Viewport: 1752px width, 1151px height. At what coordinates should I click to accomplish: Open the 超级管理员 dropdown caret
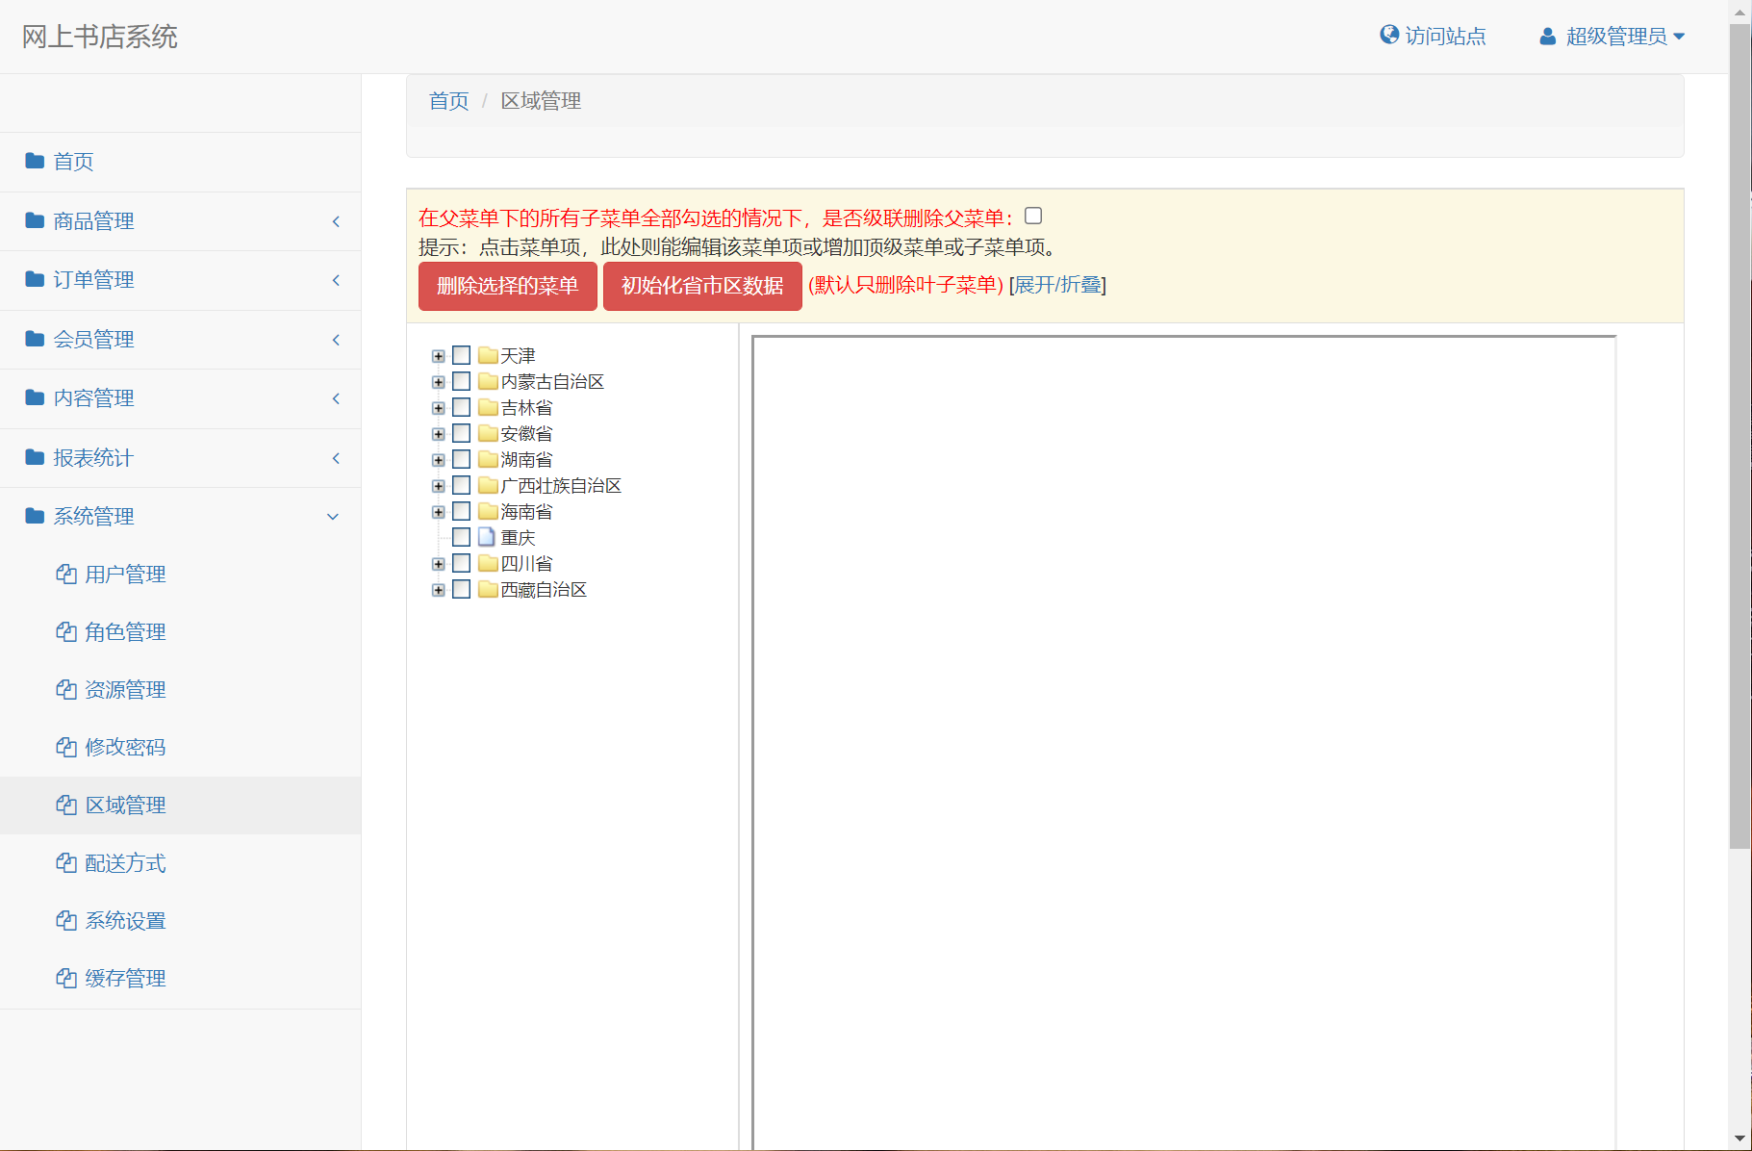[x=1679, y=37]
